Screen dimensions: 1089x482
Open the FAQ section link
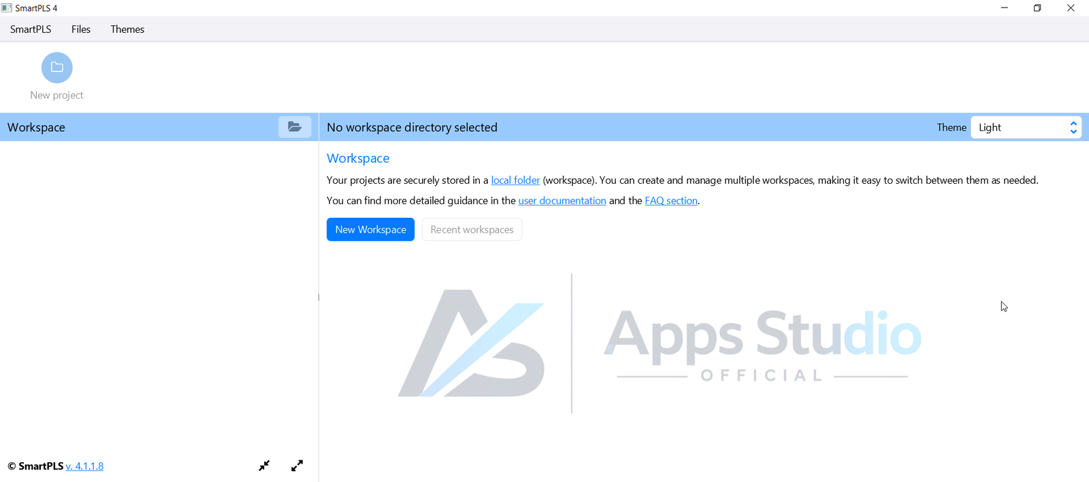tap(671, 201)
